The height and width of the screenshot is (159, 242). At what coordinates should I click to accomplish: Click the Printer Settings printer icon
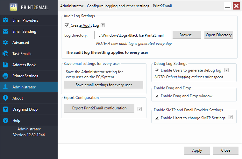click(x=5, y=76)
